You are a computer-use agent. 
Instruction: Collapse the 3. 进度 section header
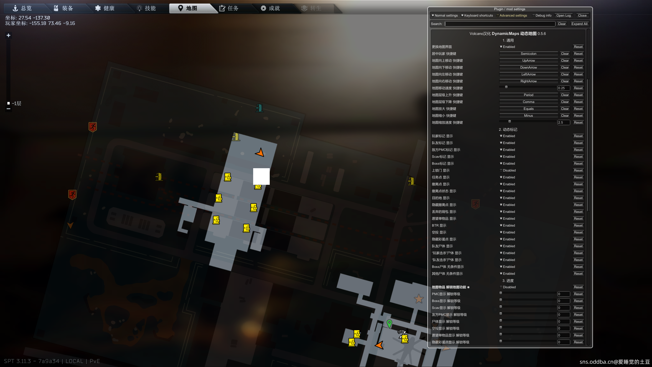pyautogui.click(x=508, y=281)
